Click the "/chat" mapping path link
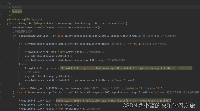 [x=35, y=20]
